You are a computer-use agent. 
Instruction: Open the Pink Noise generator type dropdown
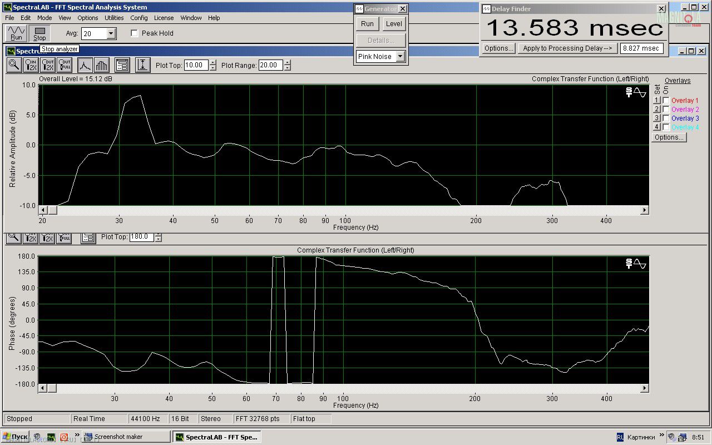click(400, 57)
